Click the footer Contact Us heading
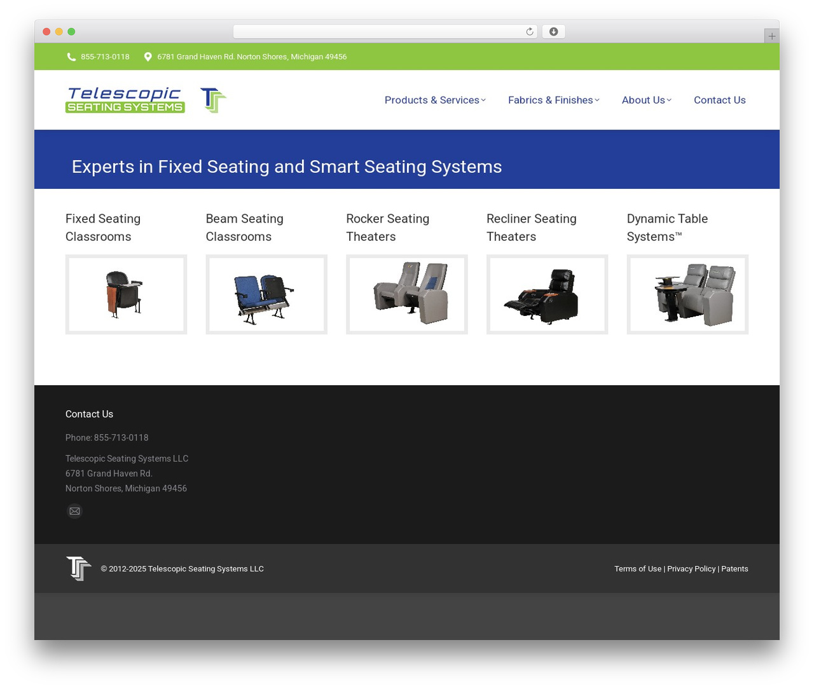Screen dimensions: 814x689 coord(89,414)
